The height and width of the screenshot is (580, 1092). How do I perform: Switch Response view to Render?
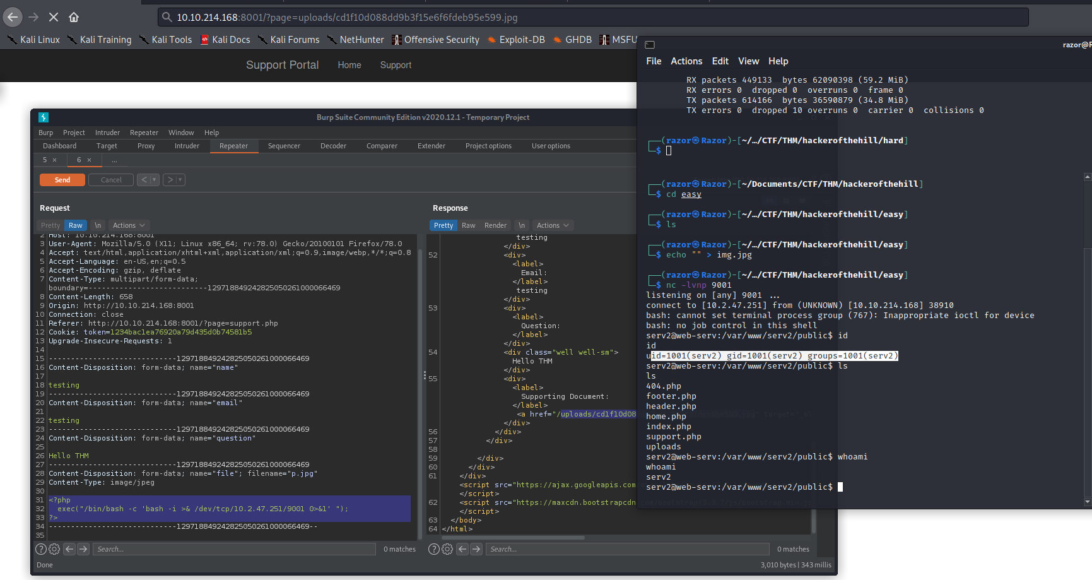pyautogui.click(x=495, y=225)
